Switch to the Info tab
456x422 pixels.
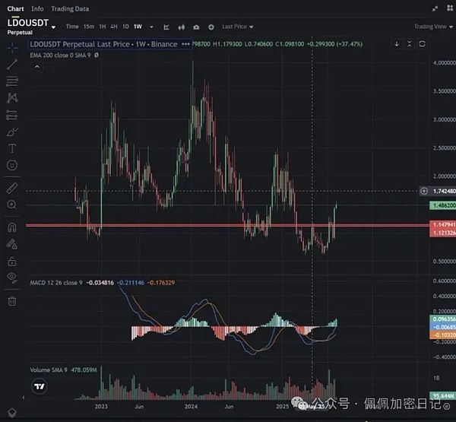pyautogui.click(x=37, y=9)
